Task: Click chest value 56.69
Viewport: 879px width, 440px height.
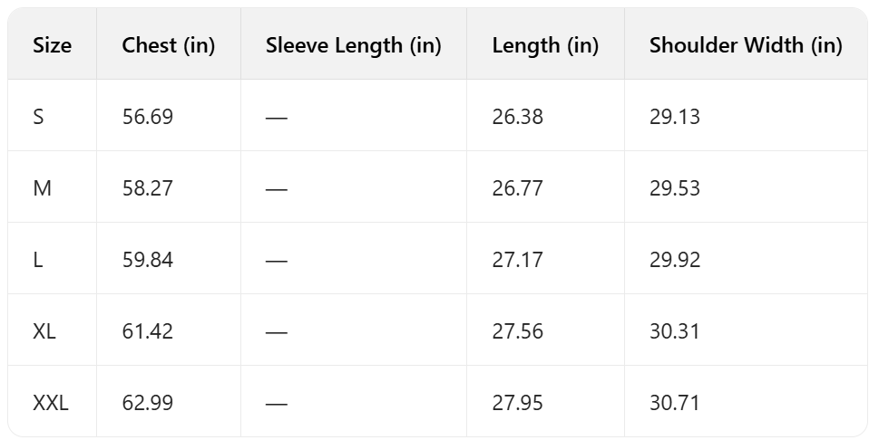Action: 147,117
